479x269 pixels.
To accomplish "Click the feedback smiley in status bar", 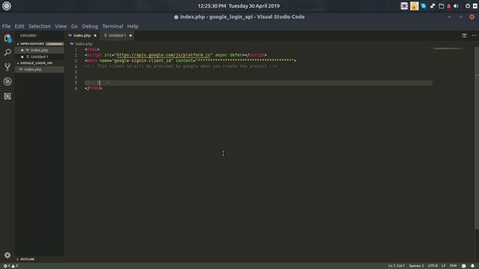I will (464, 266).
